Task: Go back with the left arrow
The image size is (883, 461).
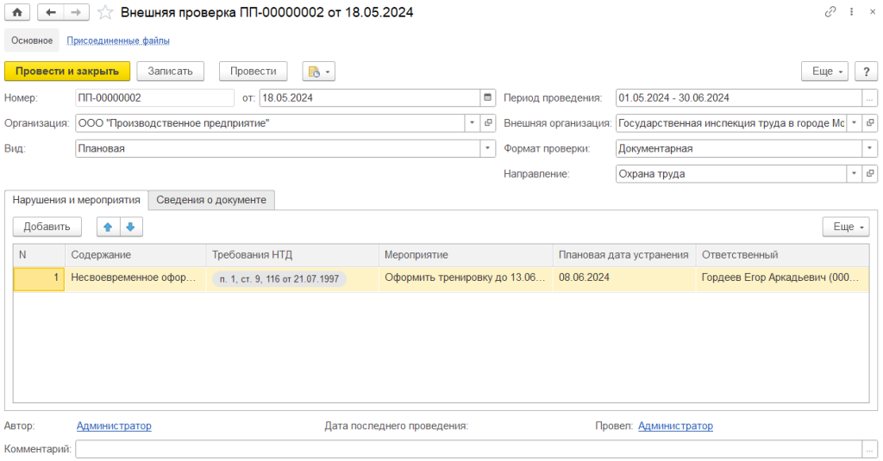Action: 51,12
